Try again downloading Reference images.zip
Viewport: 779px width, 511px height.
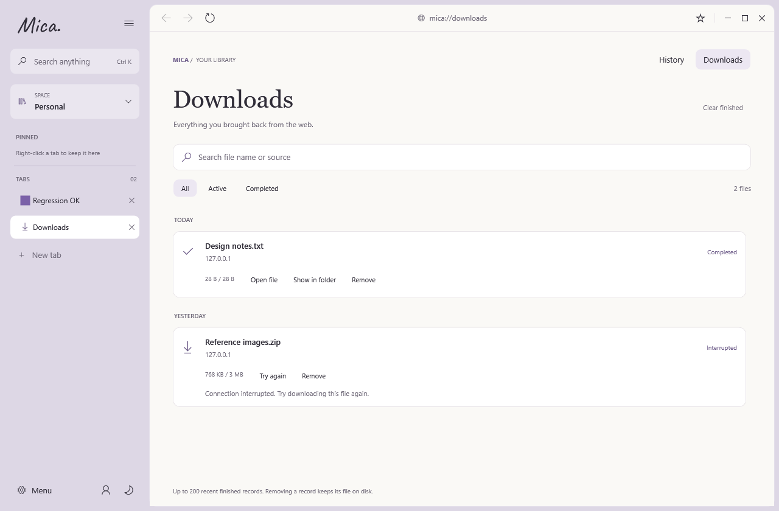(x=273, y=376)
